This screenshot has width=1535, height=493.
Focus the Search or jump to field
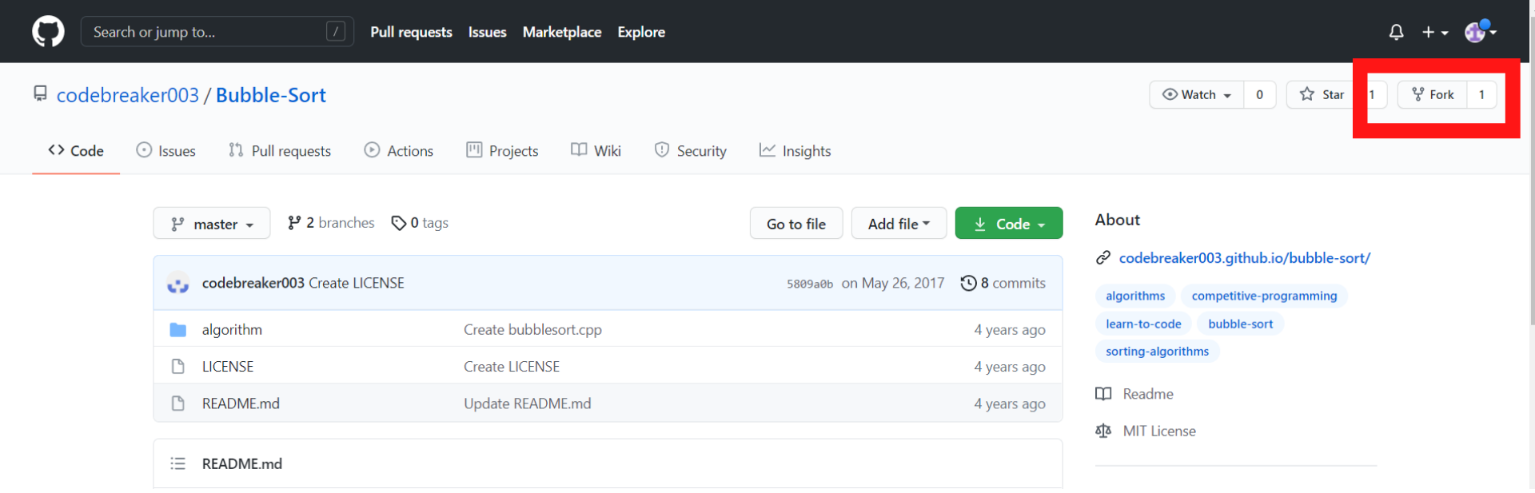click(217, 32)
